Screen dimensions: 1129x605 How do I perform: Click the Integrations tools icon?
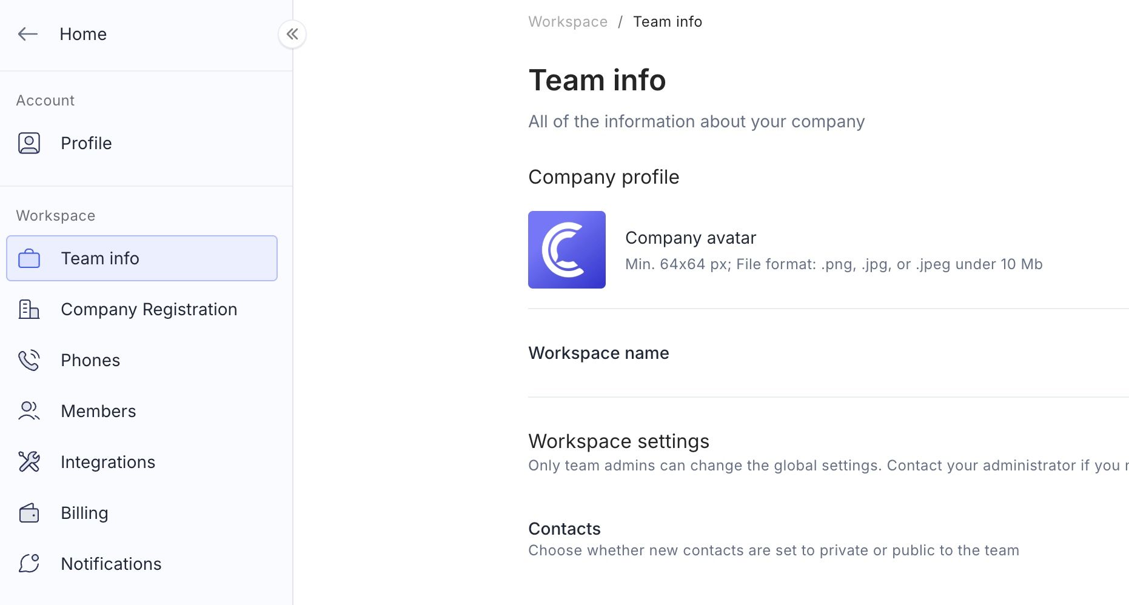click(29, 462)
